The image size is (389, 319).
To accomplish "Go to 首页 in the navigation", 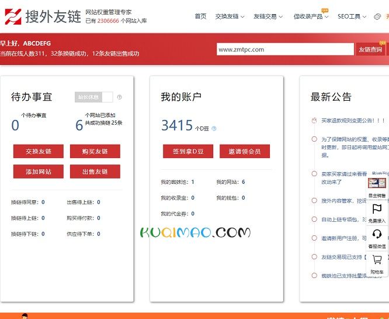I will coord(200,16).
